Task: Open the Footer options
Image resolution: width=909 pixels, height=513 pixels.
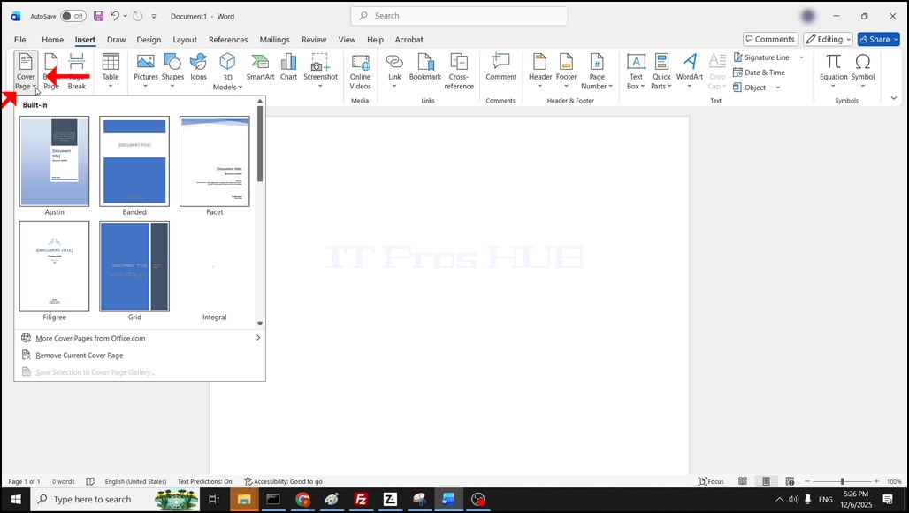Action: tap(566, 71)
